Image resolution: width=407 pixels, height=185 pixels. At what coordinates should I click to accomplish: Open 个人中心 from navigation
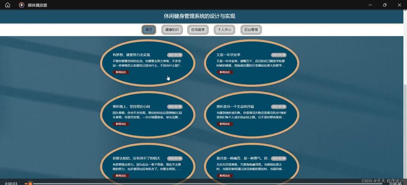pyautogui.click(x=224, y=30)
